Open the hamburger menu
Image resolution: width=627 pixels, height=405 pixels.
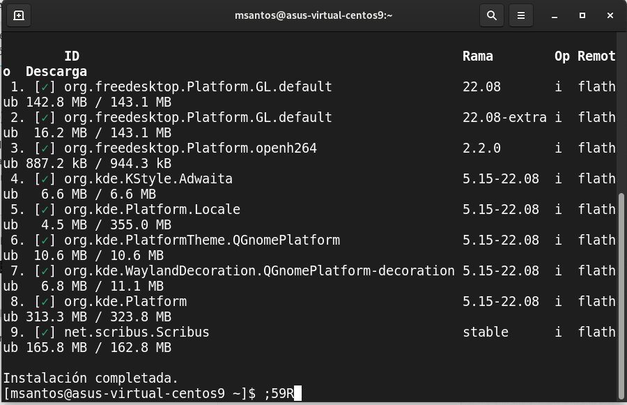click(x=520, y=15)
